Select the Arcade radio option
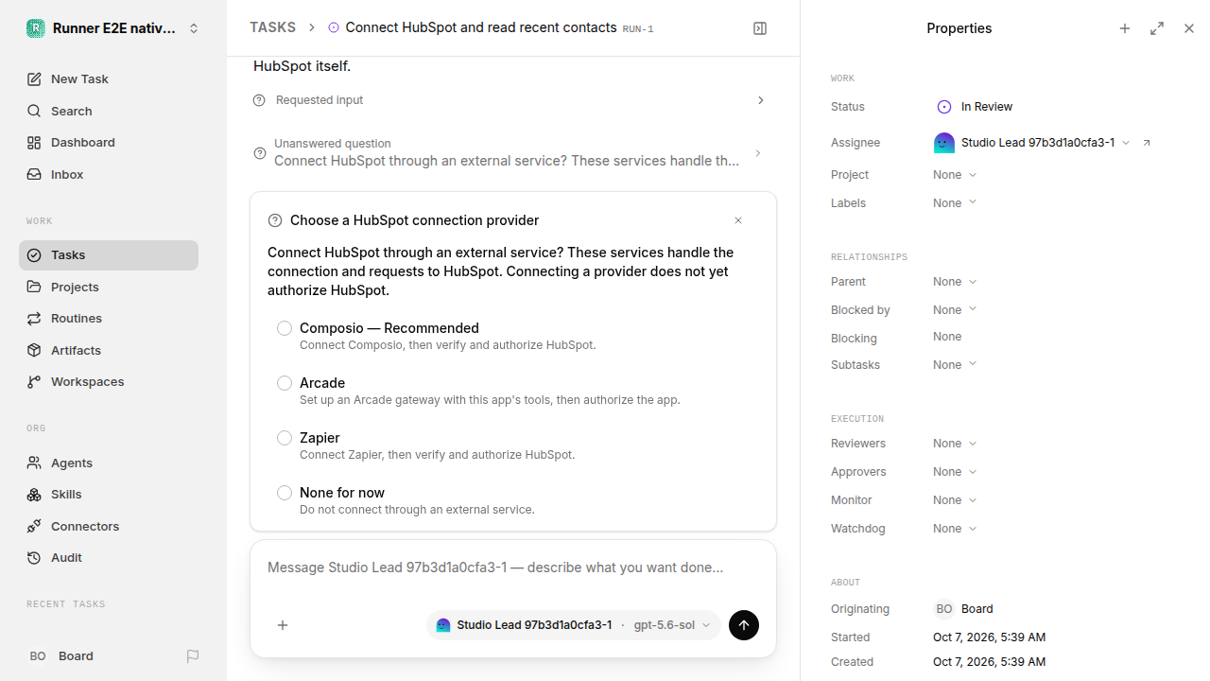The width and height of the screenshot is (1210, 681). 285,383
